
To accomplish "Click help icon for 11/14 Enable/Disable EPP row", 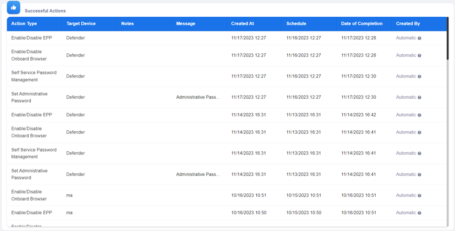I will tap(419, 115).
